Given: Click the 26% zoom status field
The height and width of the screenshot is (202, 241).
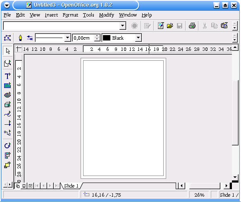Looking at the screenshot, I should pos(199,195).
